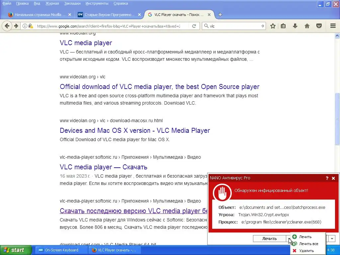340x255 pixels.
Task: Click the vertical page scrollbar thumb
Action: point(337,119)
